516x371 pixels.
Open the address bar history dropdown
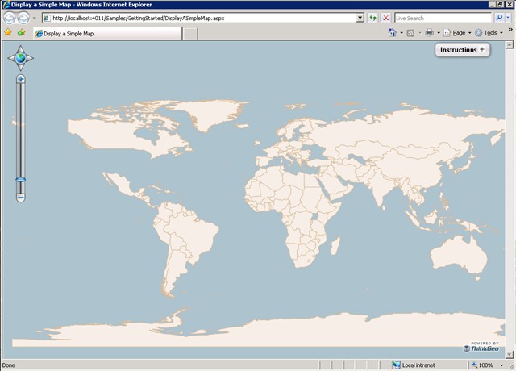[x=360, y=18]
